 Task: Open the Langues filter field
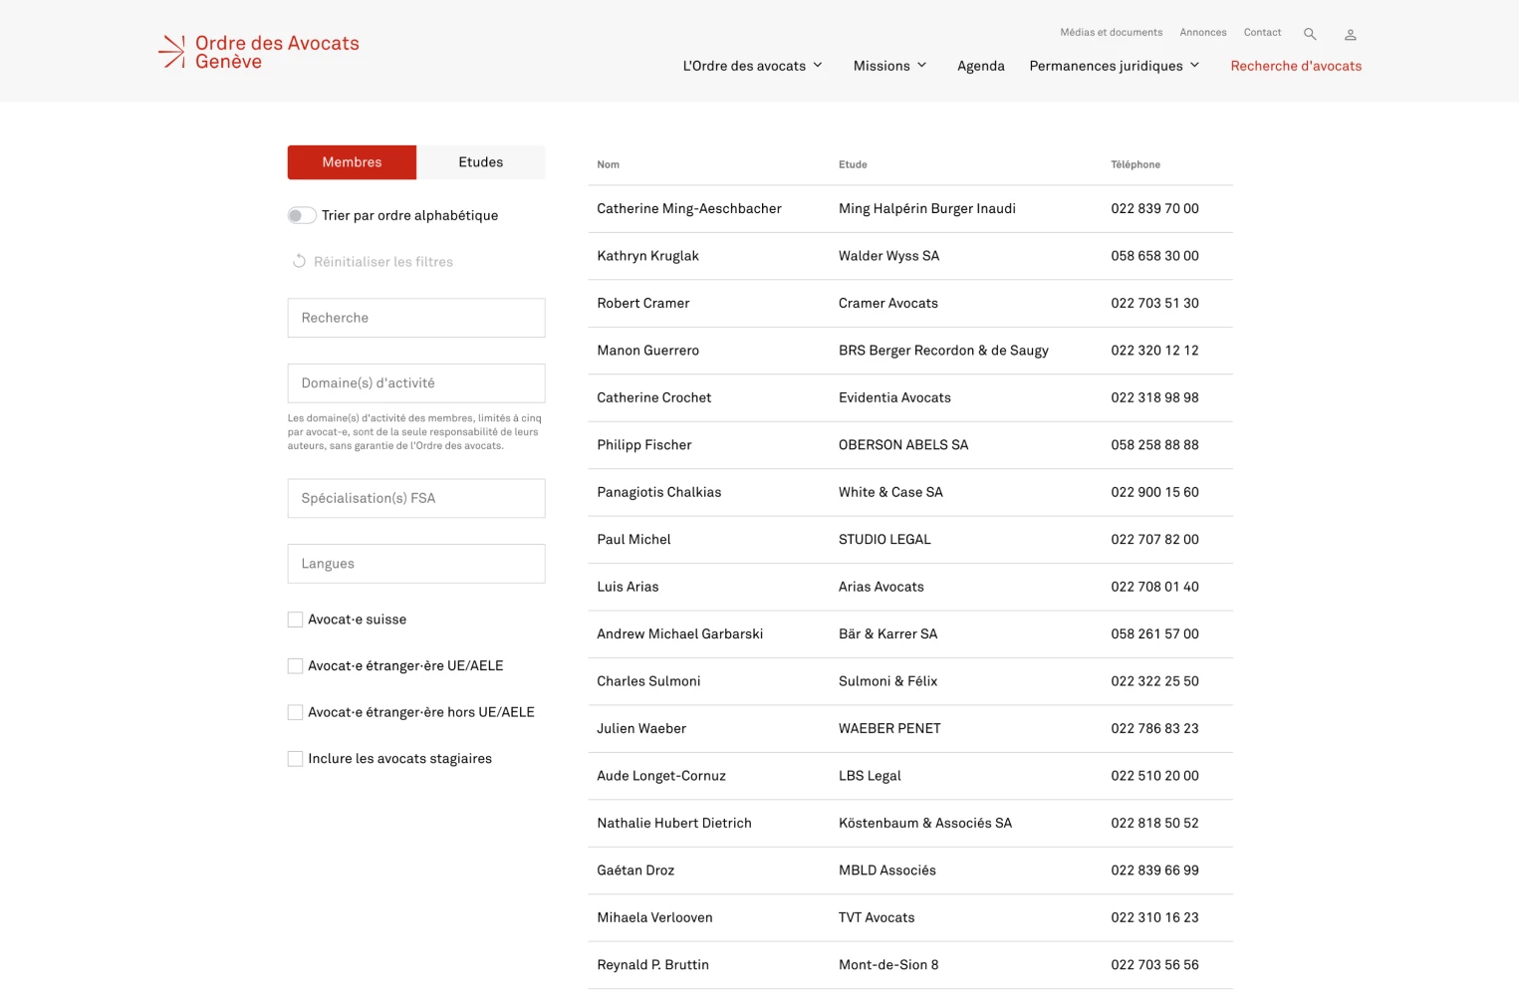[x=416, y=564]
